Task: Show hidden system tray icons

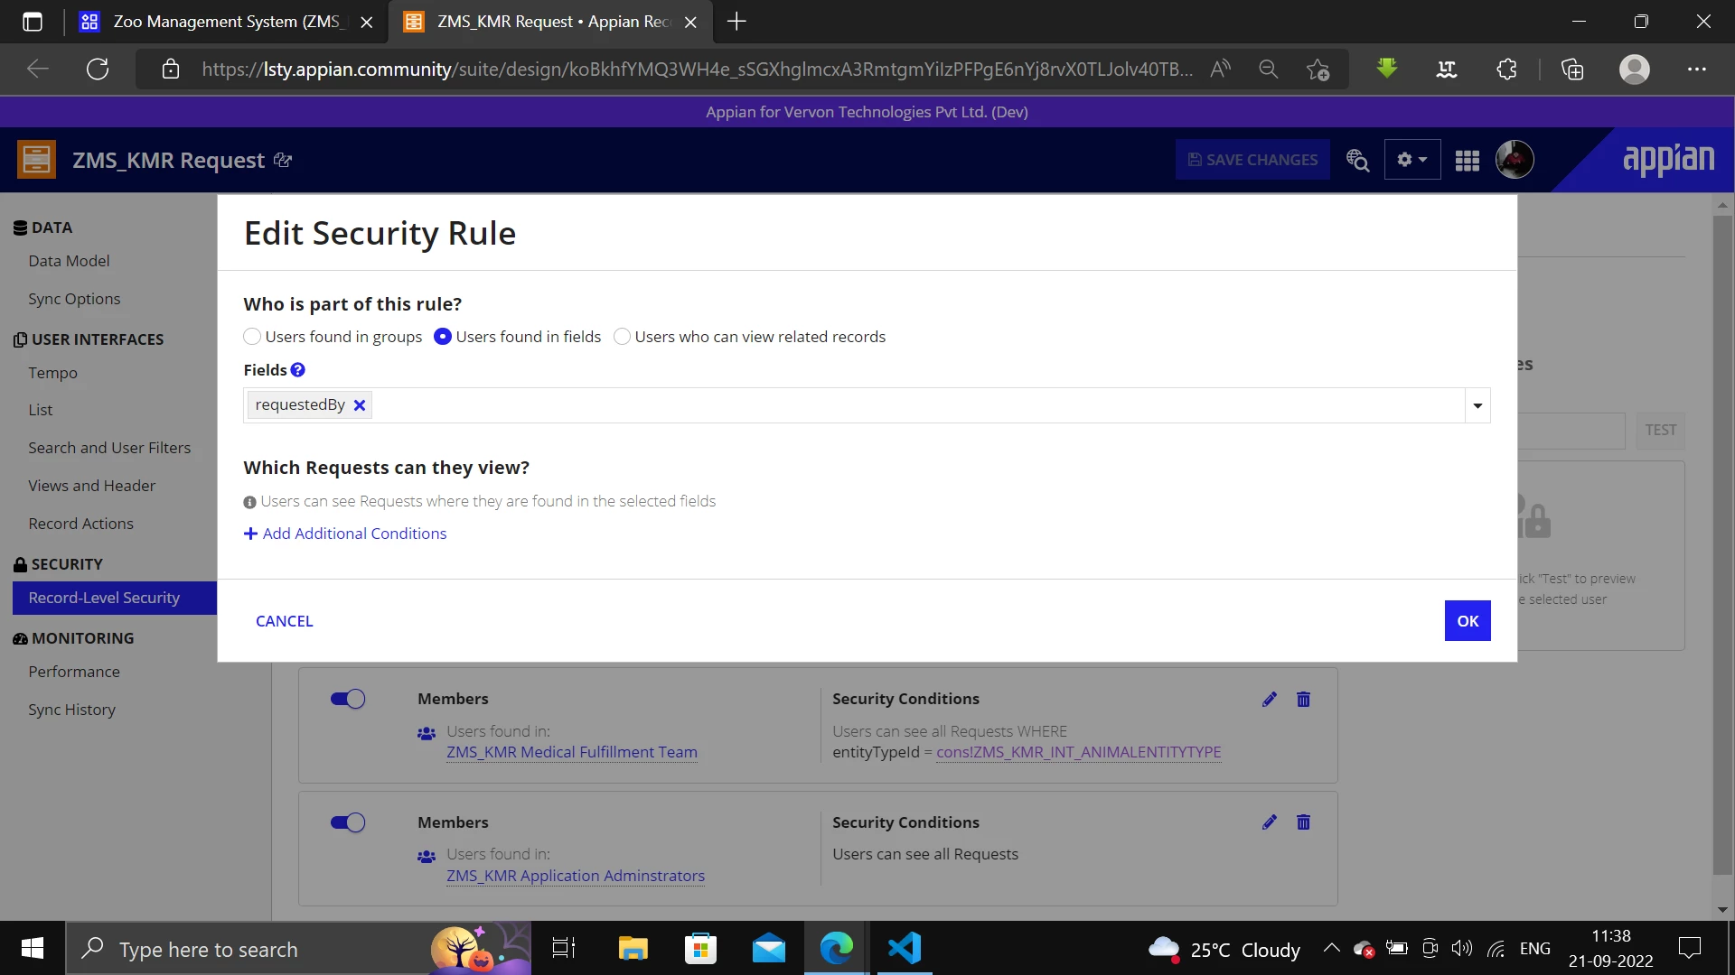Action: (x=1331, y=949)
